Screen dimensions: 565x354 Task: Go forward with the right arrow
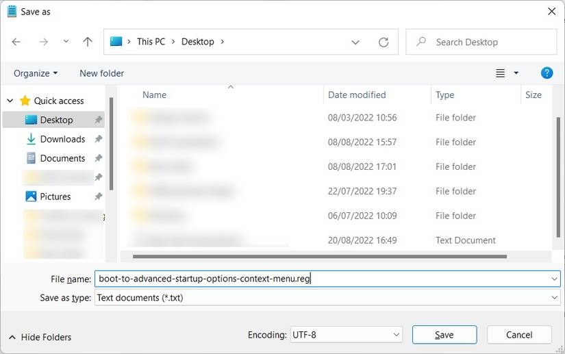43,42
